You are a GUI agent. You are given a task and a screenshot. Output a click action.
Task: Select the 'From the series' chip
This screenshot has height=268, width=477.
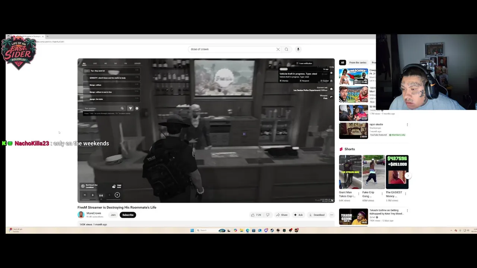(358, 63)
